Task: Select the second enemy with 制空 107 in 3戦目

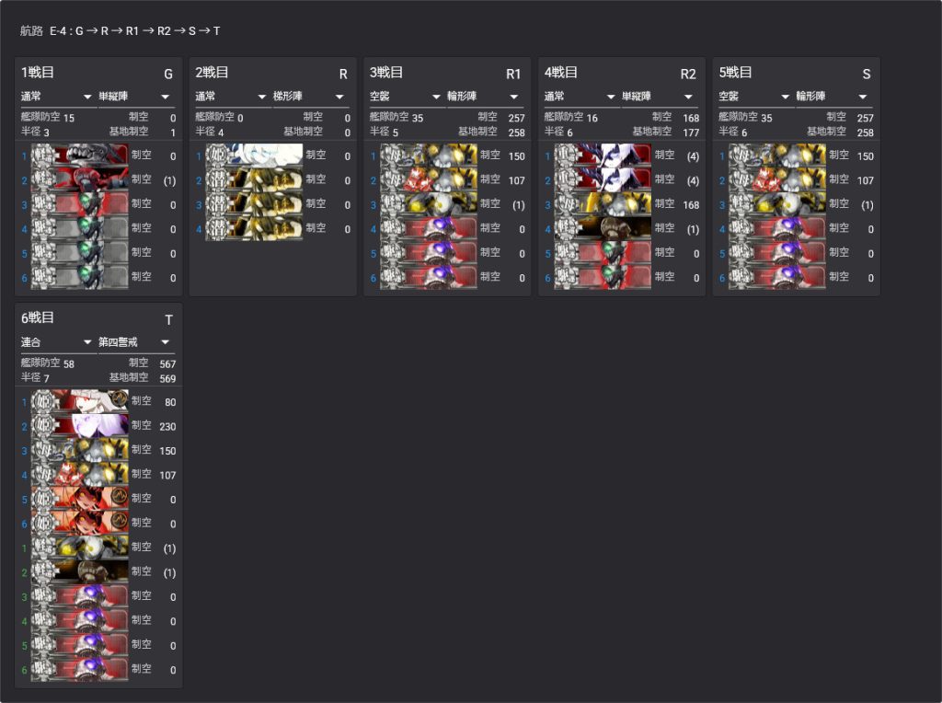Action: click(429, 180)
